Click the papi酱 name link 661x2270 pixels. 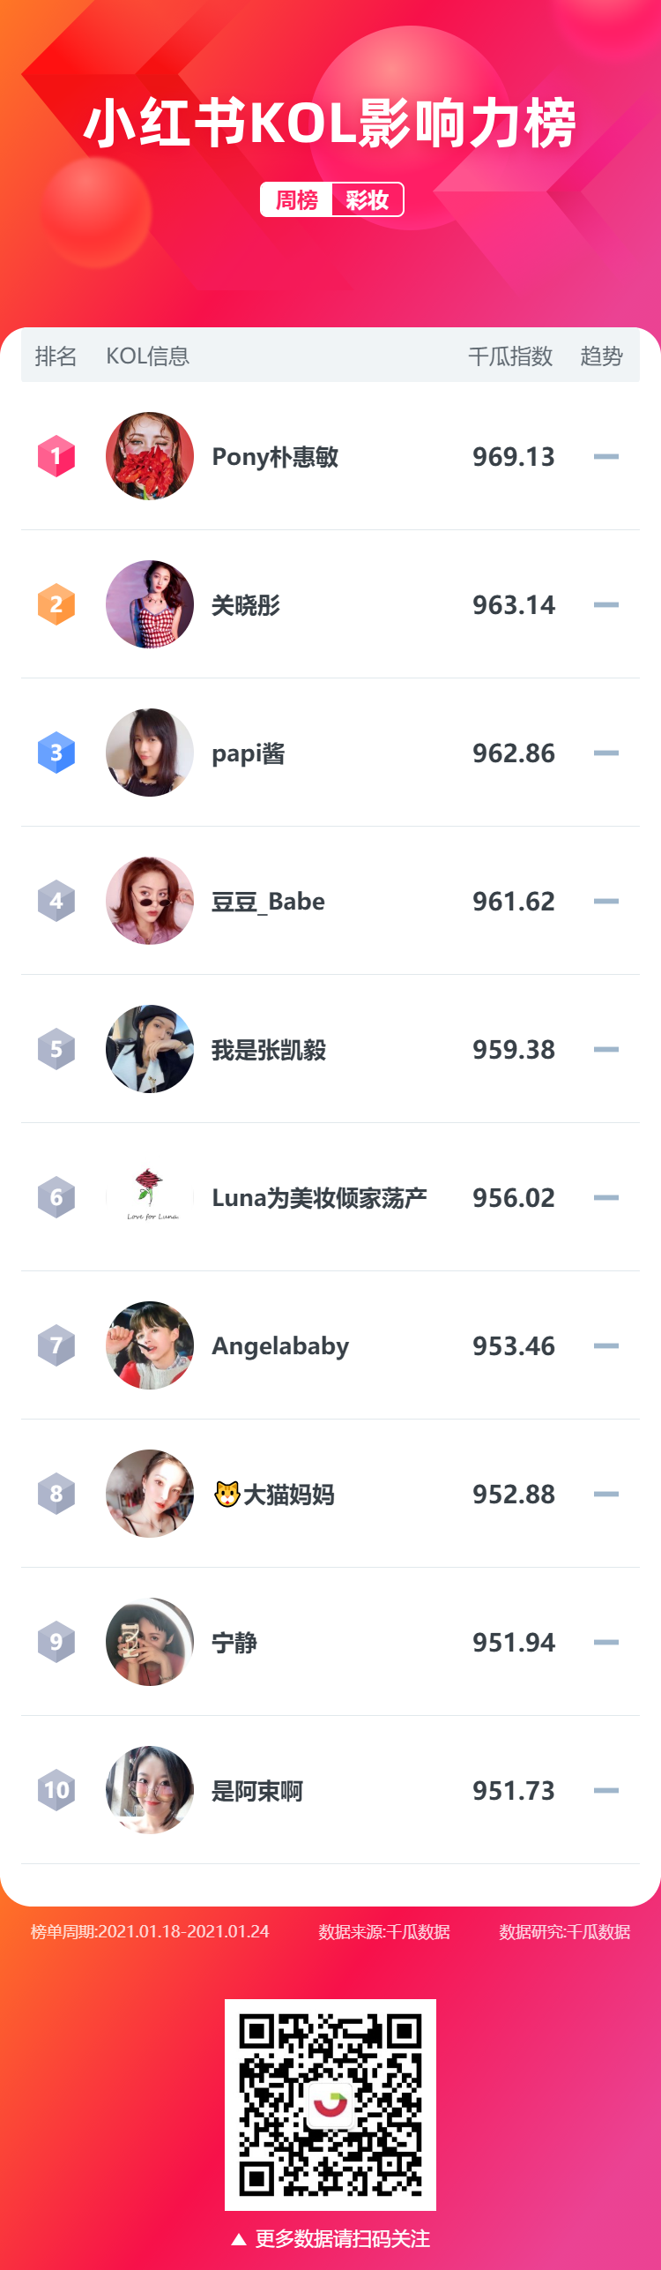(248, 753)
